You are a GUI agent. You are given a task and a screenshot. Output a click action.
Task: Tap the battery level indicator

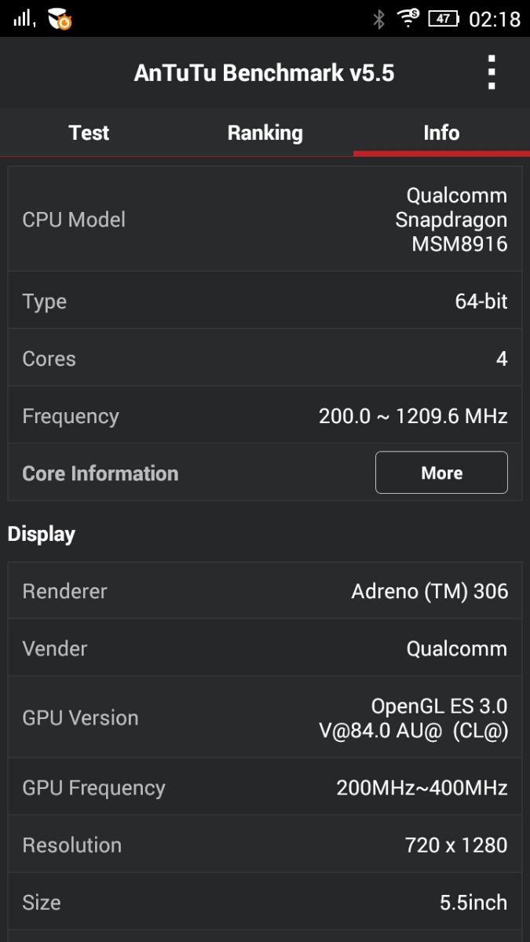click(x=444, y=18)
